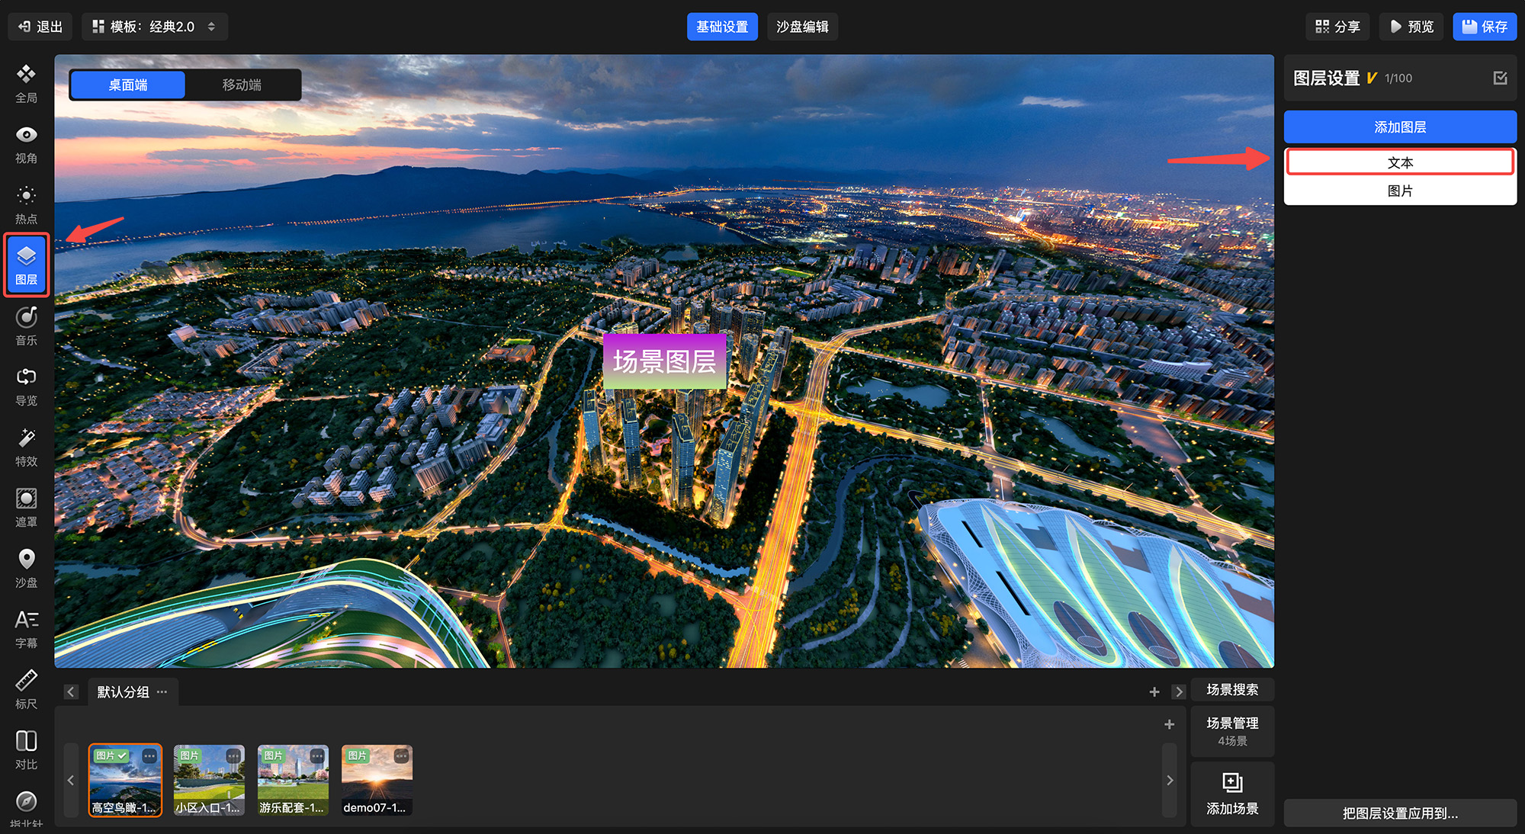Image resolution: width=1525 pixels, height=834 pixels.
Task: Select the 视角 view angle icon
Action: click(26, 143)
